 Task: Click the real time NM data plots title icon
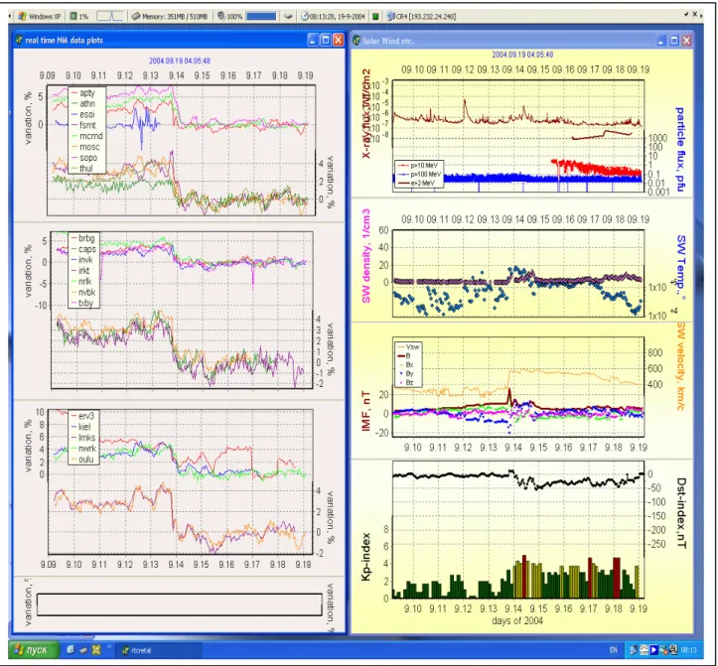[19, 41]
